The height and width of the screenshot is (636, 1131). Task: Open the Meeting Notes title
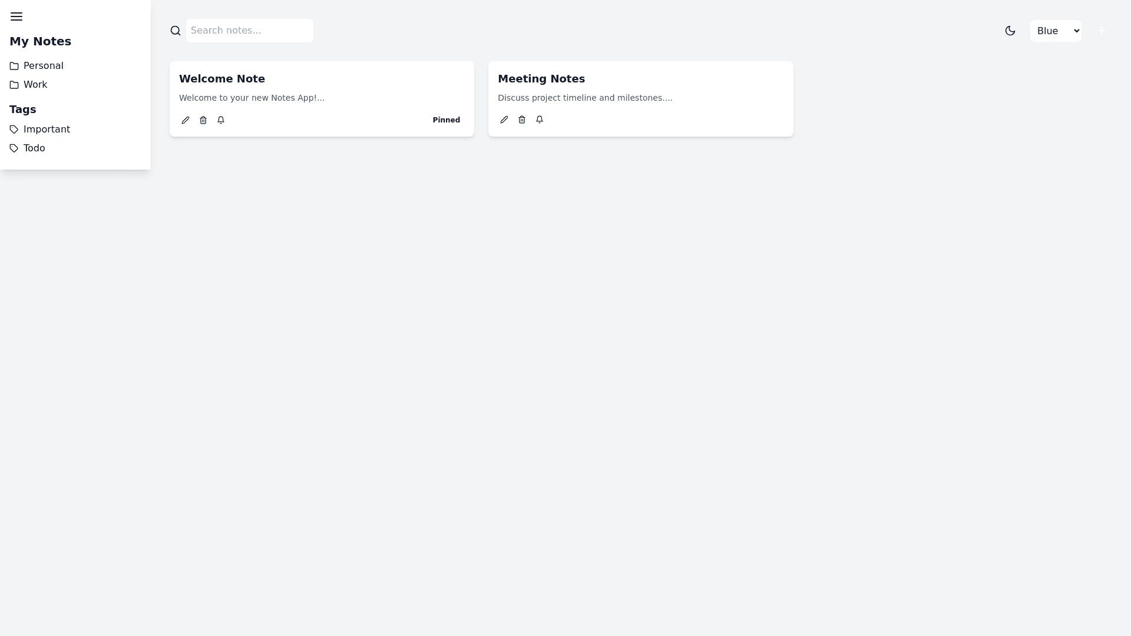coord(541,79)
